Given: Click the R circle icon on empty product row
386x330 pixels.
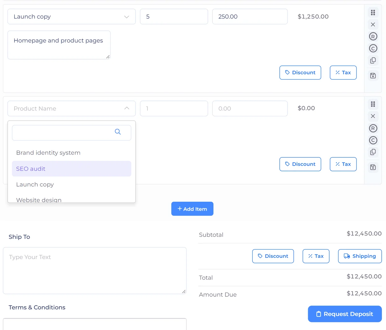Looking at the screenshot, I should click(373, 128).
